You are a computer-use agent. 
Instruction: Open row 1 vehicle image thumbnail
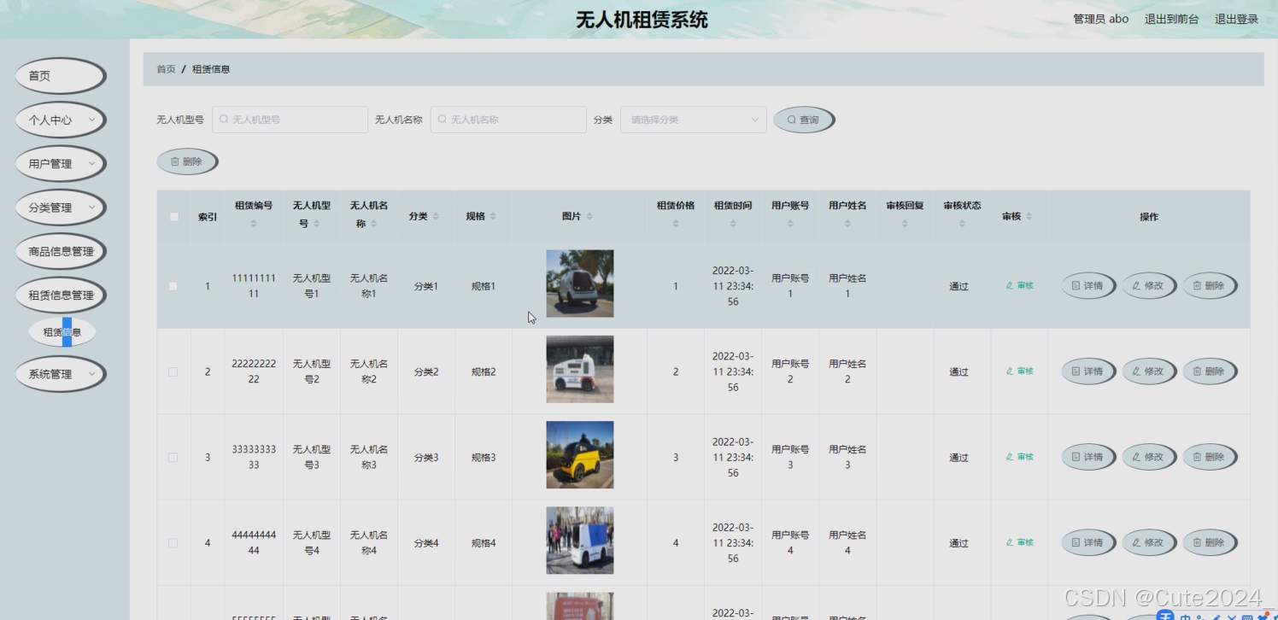click(x=580, y=284)
